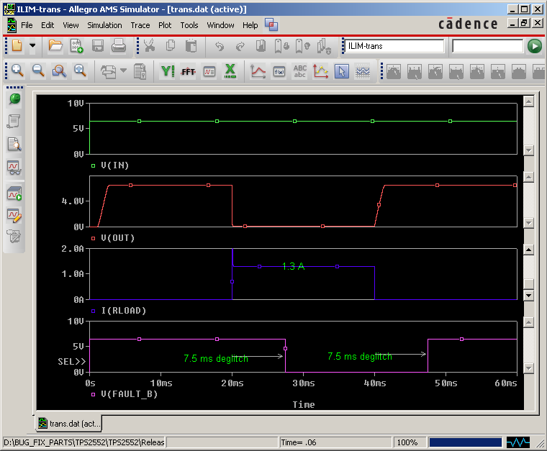Click the Add Trace icon
The image size is (547, 451).
[258, 71]
